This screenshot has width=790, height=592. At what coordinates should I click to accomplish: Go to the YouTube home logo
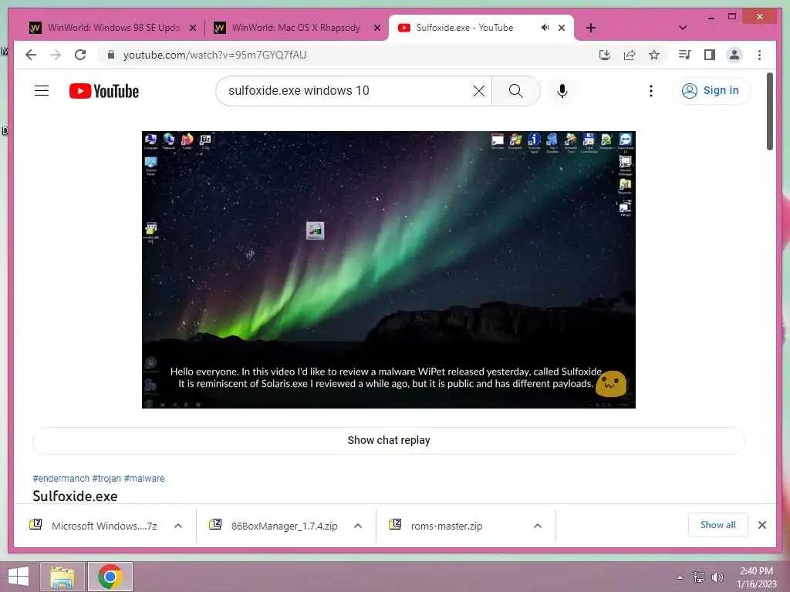coord(104,91)
